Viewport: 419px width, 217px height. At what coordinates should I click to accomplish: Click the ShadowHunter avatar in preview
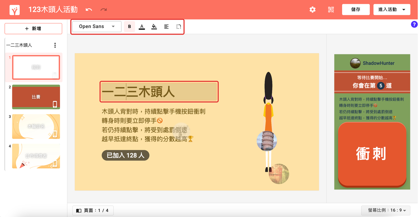pos(355,63)
